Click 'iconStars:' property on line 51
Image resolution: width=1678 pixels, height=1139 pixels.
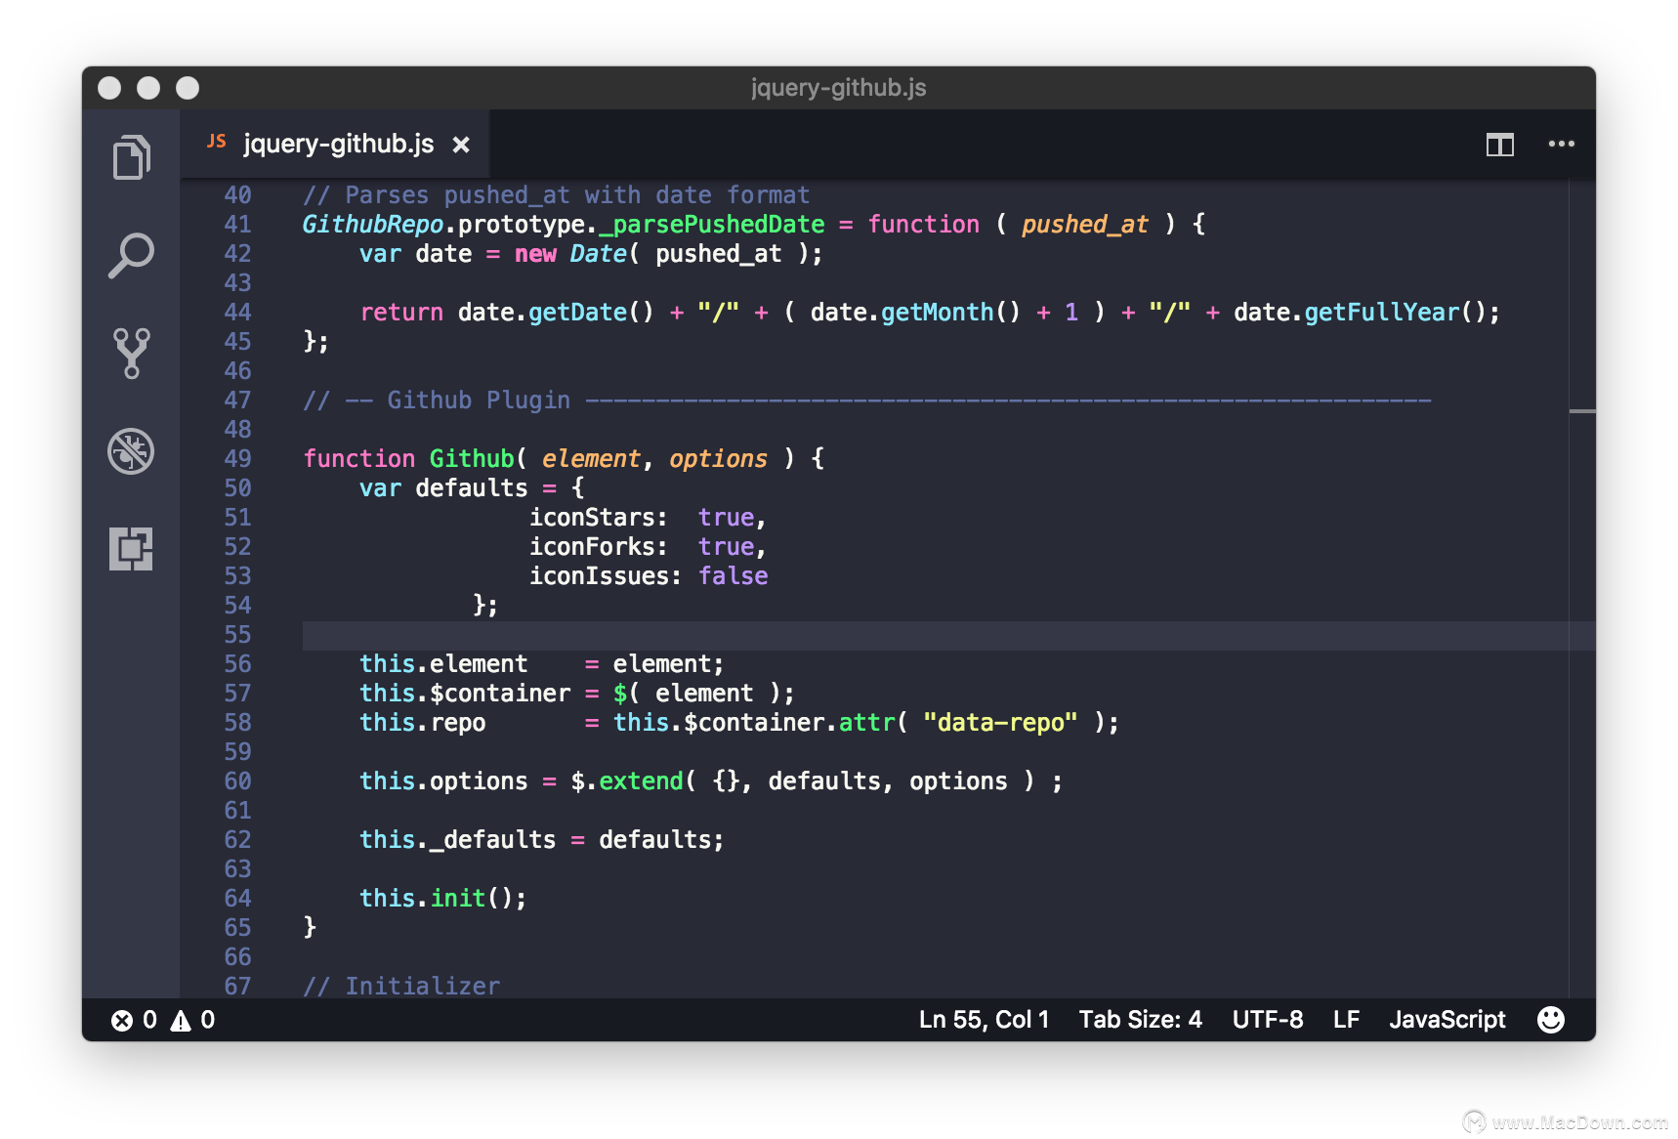pyautogui.click(x=599, y=518)
